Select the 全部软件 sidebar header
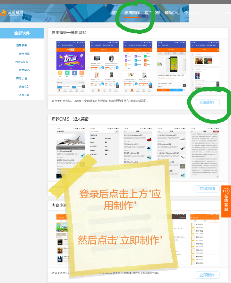 22,33
